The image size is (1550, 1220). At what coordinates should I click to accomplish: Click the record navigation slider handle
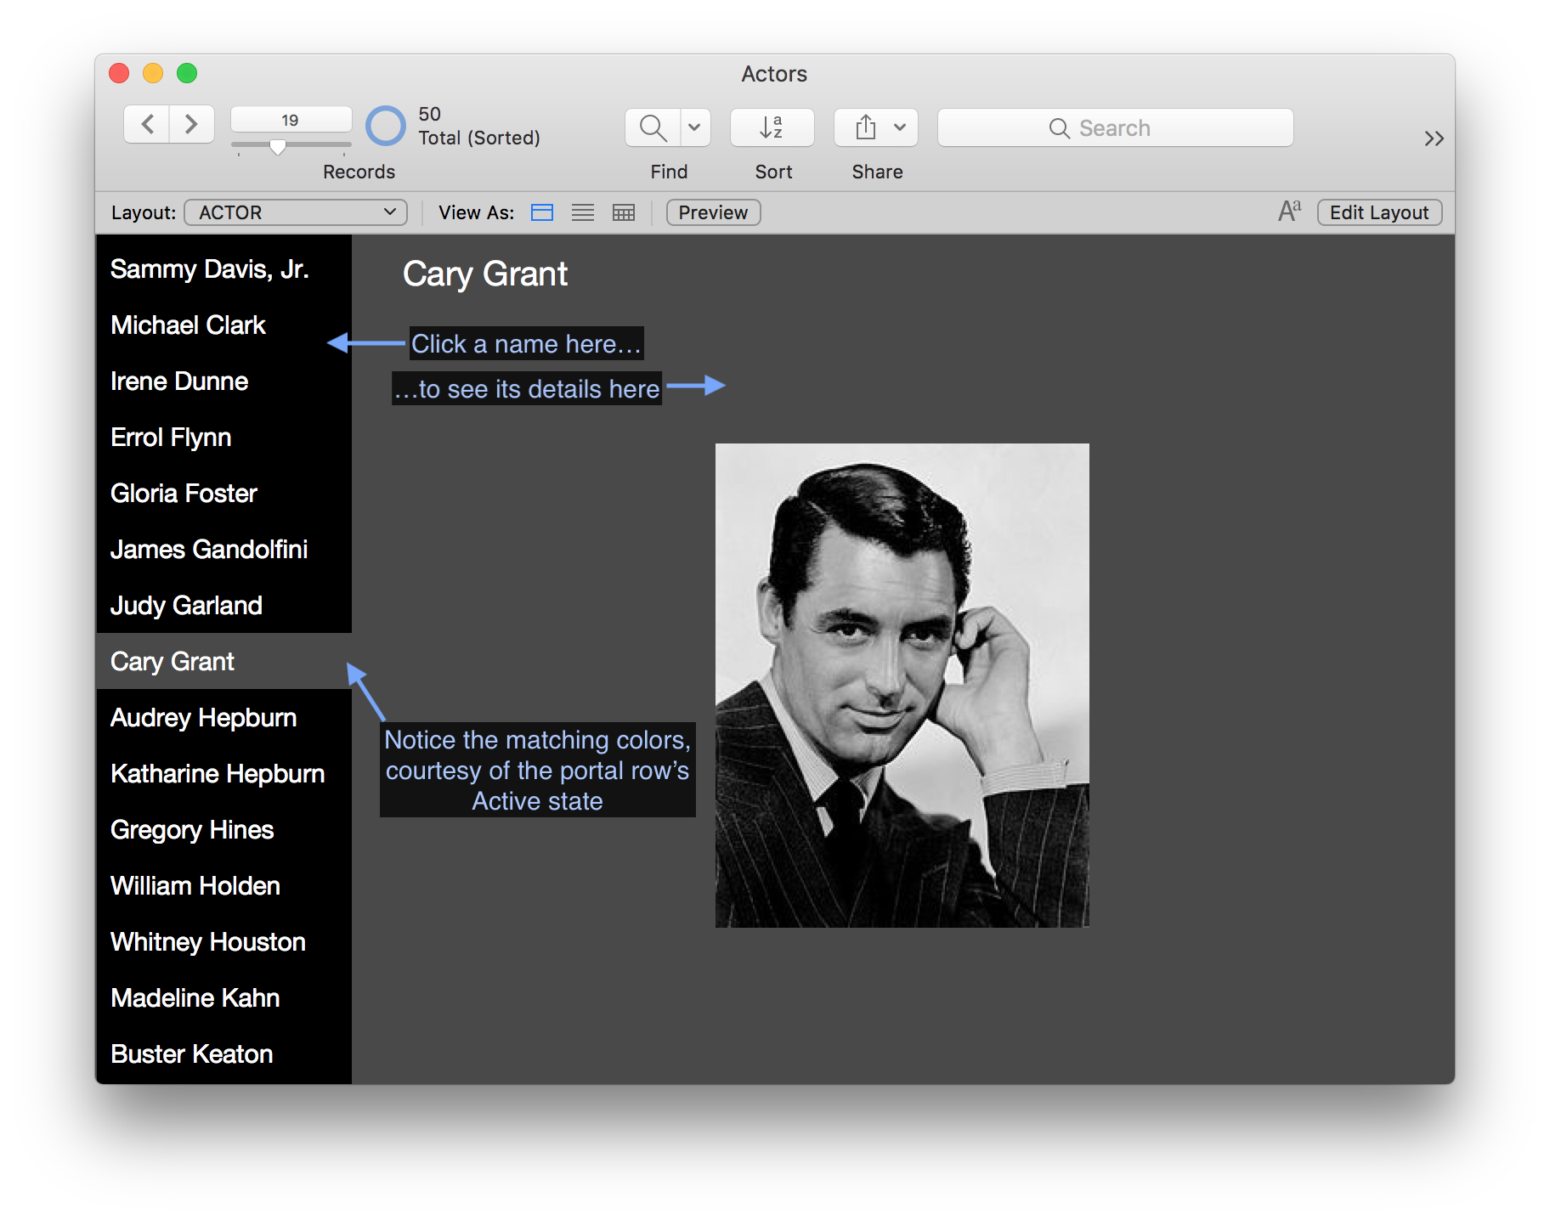coord(277,147)
